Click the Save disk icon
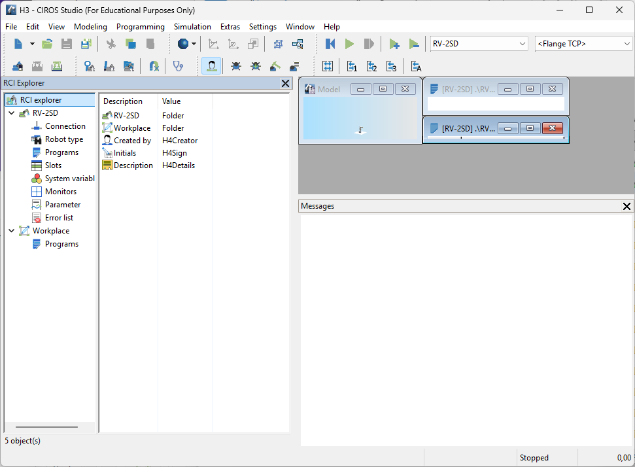The width and height of the screenshot is (635, 467). click(x=67, y=44)
